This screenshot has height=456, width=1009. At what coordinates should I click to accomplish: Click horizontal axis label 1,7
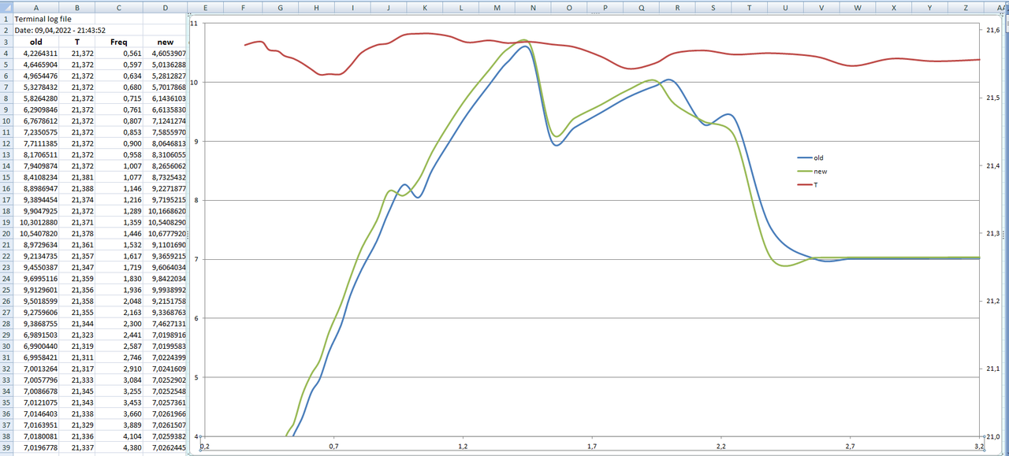(x=592, y=447)
